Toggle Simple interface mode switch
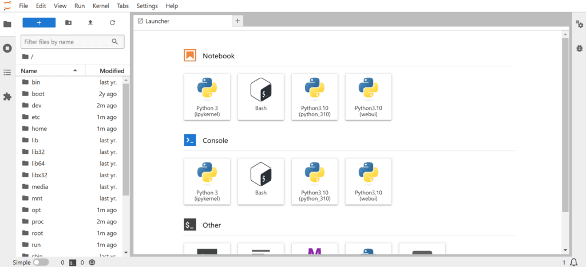Image resolution: width=586 pixels, height=267 pixels. coord(41,262)
